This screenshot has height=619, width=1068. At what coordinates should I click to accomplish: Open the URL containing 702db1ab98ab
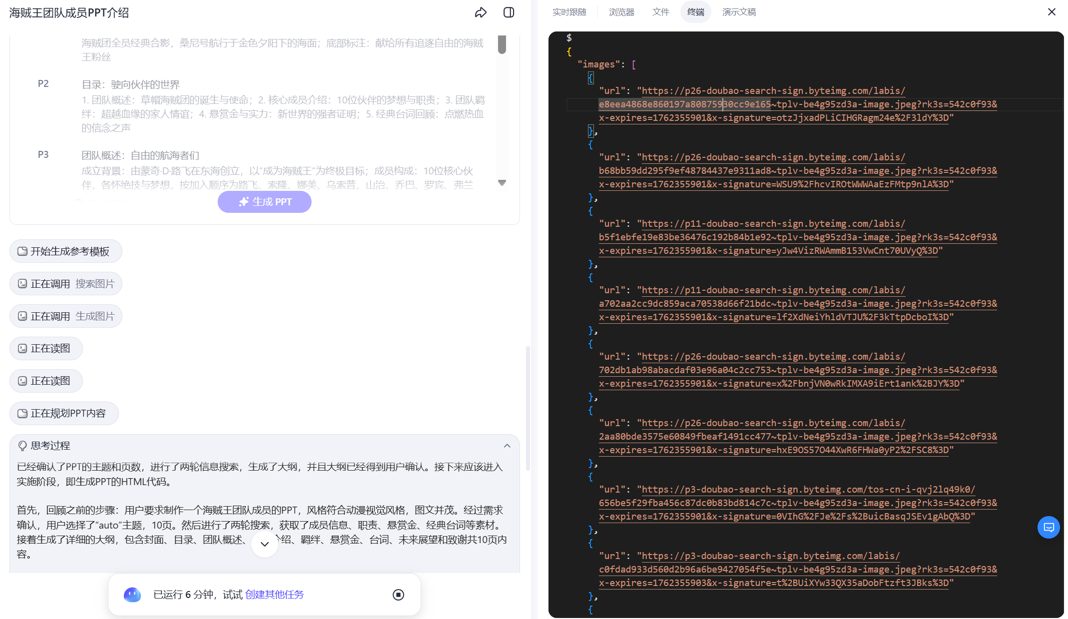click(798, 370)
